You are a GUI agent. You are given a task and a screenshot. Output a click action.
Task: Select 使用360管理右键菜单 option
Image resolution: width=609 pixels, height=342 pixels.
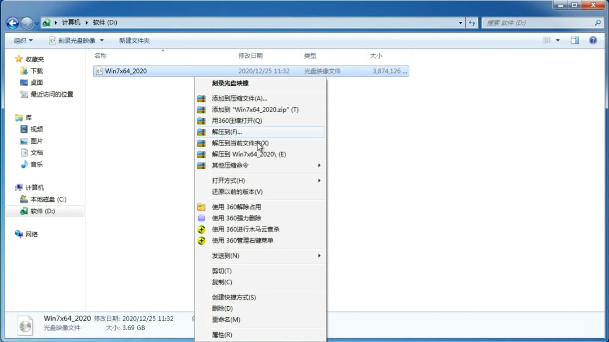pyautogui.click(x=243, y=240)
